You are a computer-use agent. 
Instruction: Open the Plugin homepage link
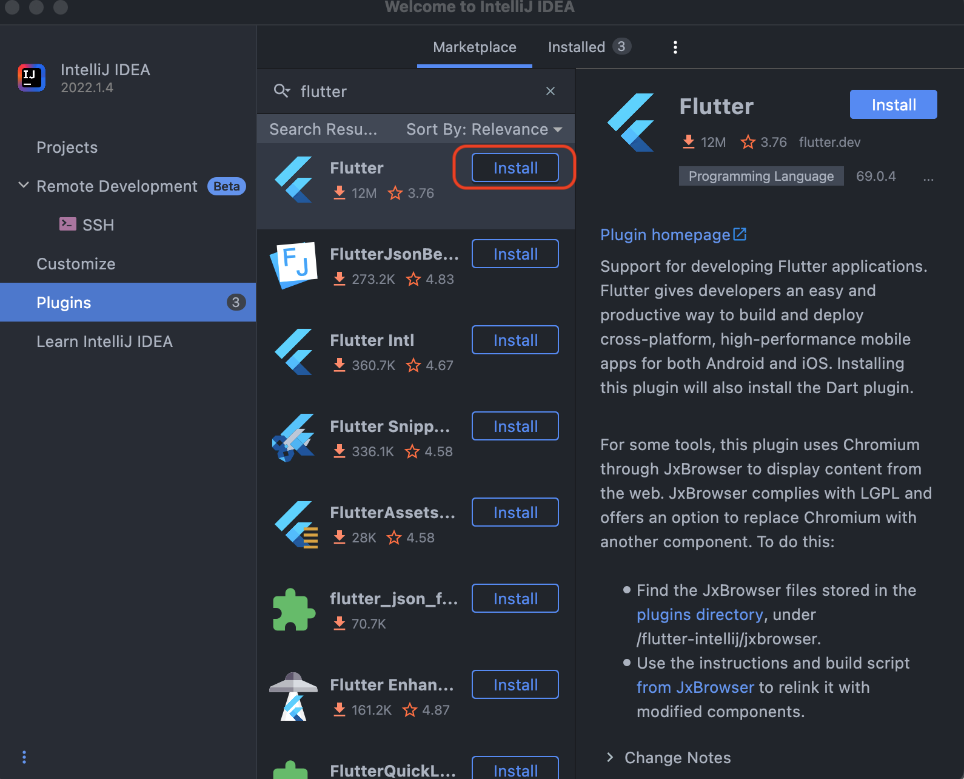pos(665,235)
